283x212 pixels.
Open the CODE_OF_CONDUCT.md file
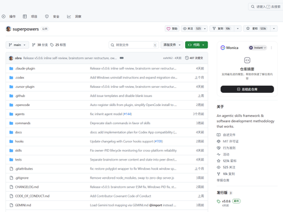32,196
